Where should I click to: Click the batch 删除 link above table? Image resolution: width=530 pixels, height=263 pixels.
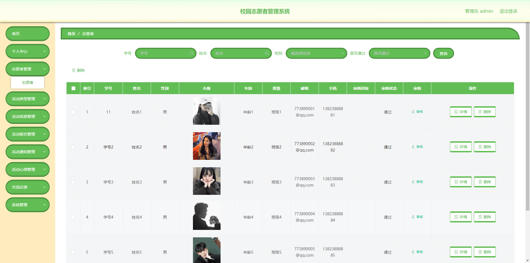tap(78, 70)
